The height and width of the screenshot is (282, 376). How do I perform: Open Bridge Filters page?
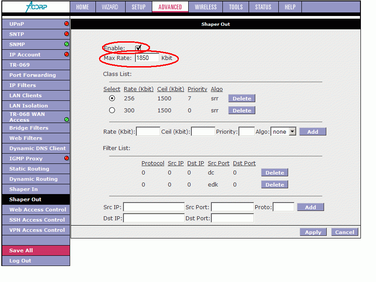(x=36, y=128)
